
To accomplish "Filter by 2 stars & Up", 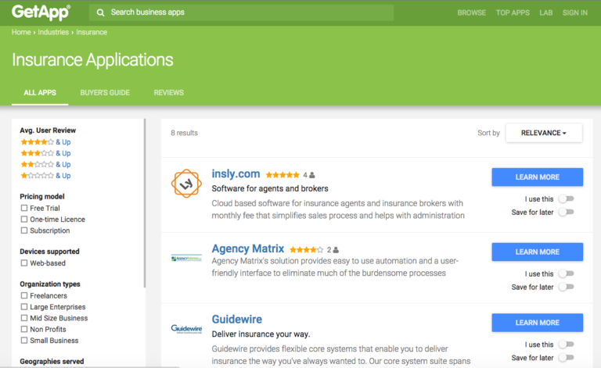I will pos(45,165).
